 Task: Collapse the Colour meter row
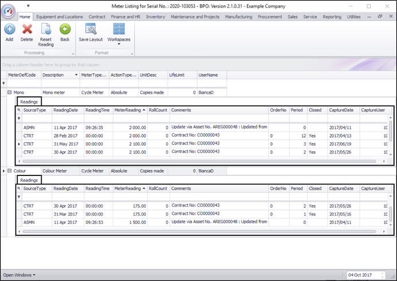[9, 170]
